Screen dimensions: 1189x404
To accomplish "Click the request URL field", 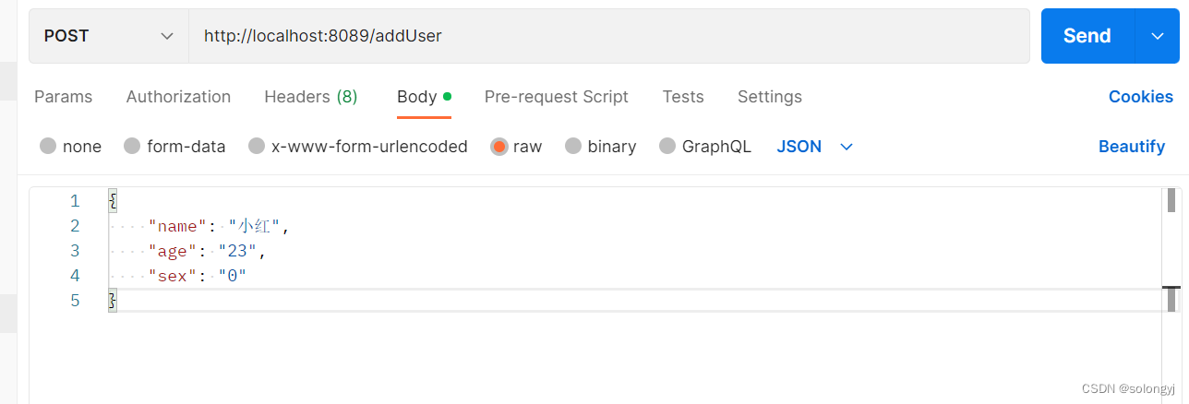I will (x=609, y=36).
